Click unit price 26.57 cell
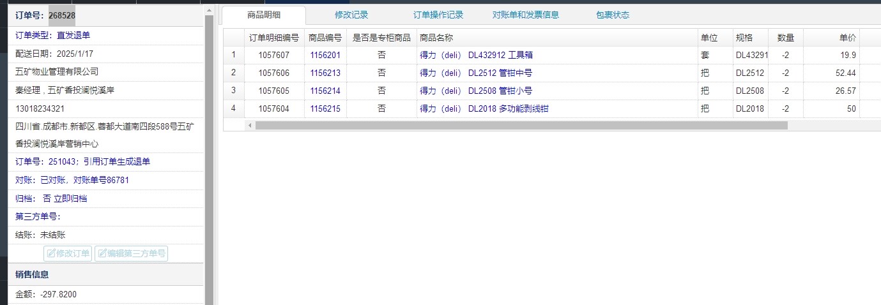Screen dimensions: 881x305 pyautogui.click(x=832, y=91)
